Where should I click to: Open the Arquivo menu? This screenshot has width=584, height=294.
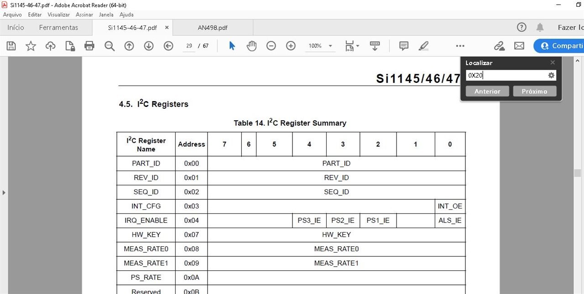coord(12,15)
